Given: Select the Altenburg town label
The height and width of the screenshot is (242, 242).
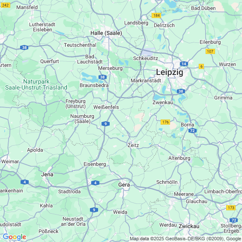Looking at the screenshot, I should tap(179, 158).
